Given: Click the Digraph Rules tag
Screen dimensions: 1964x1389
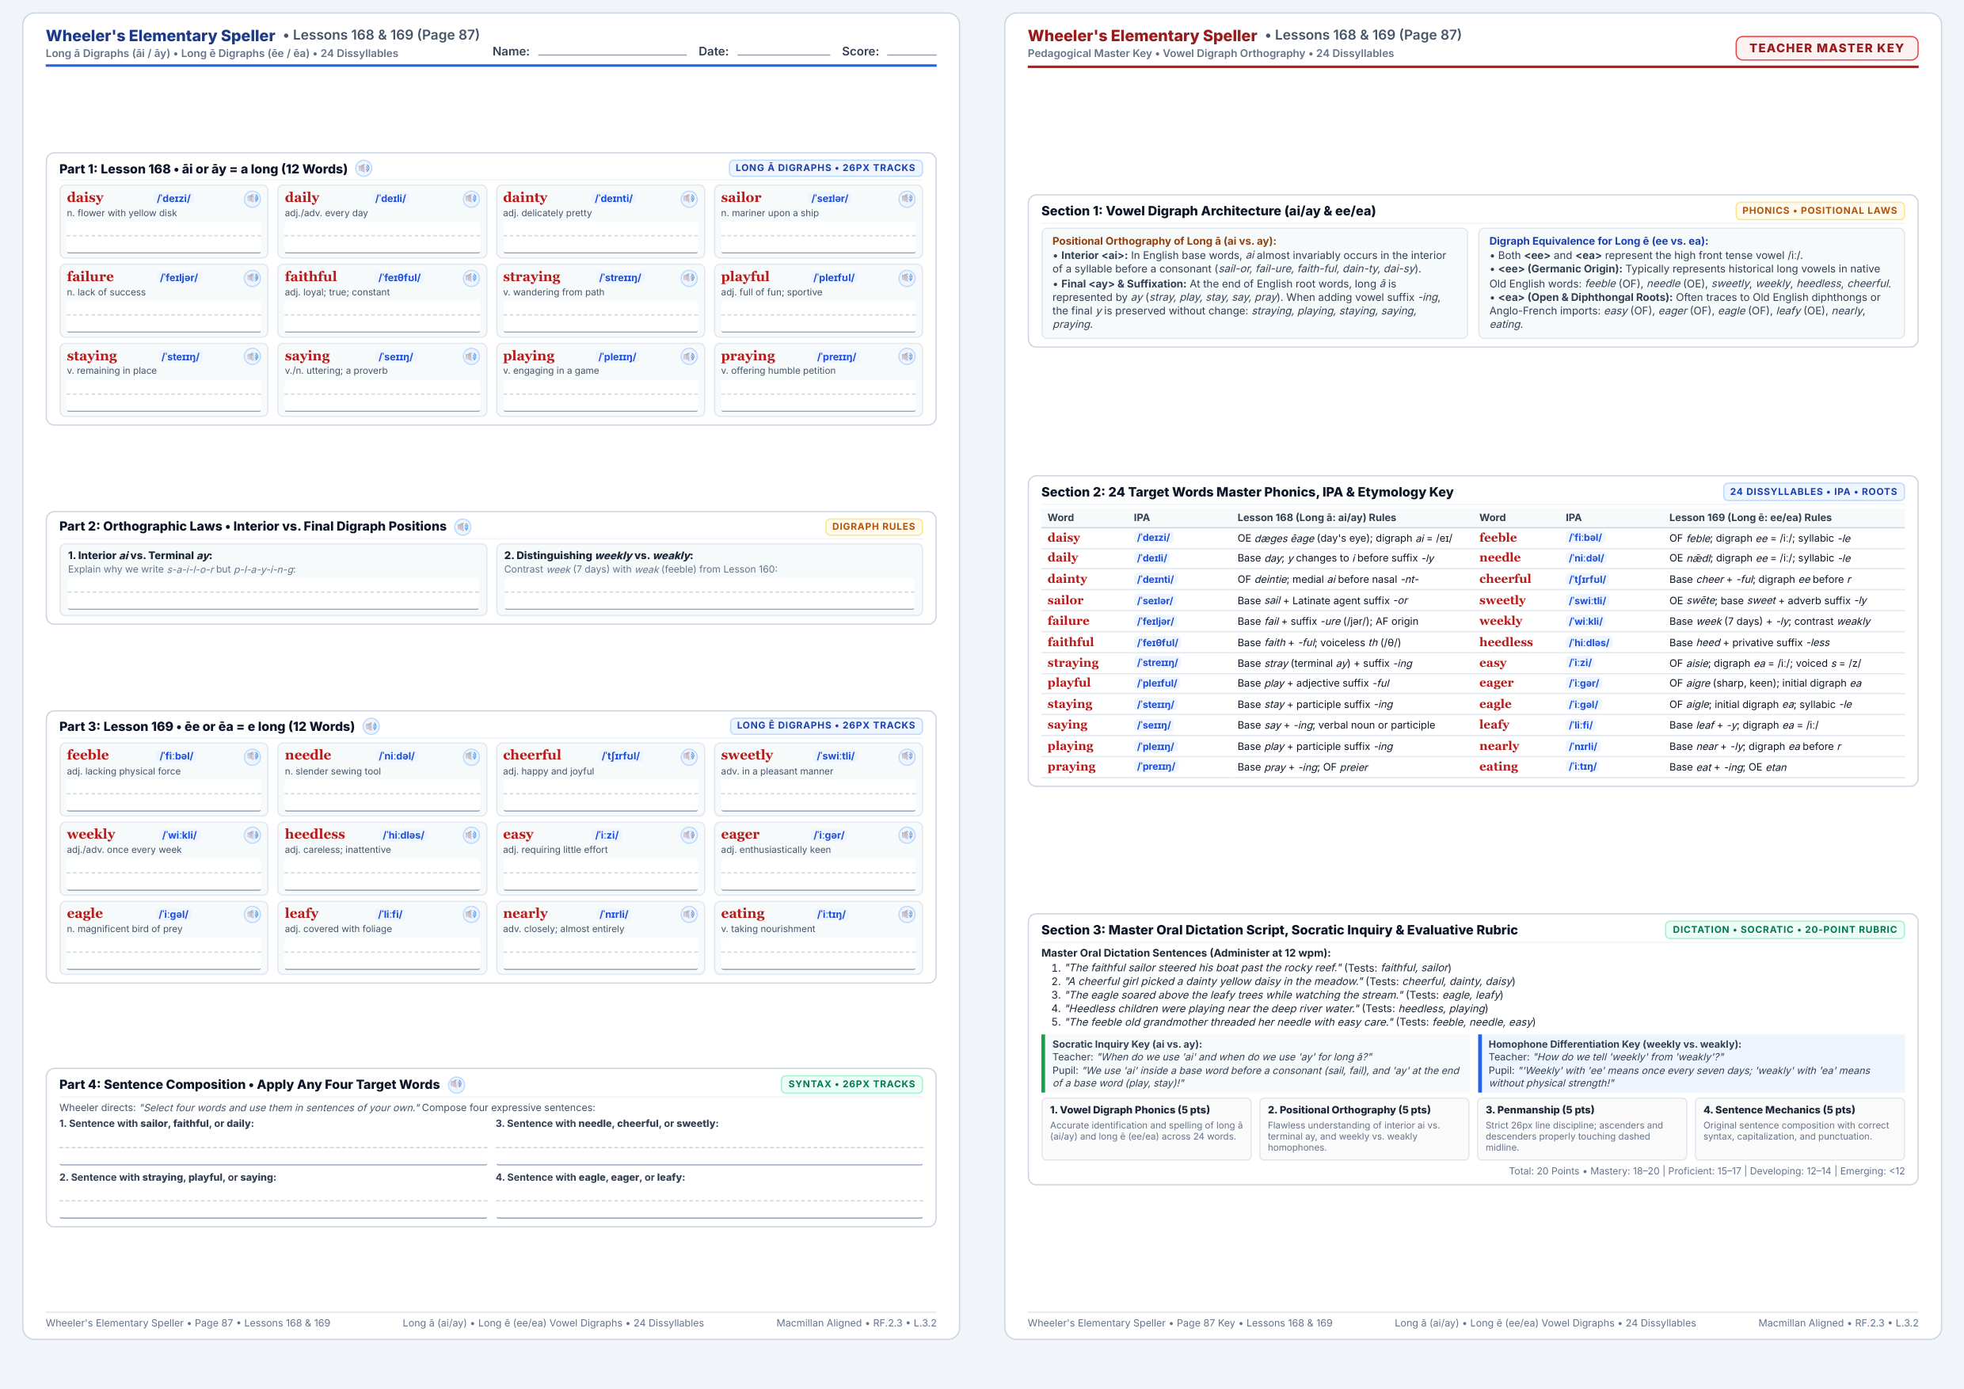Looking at the screenshot, I should click(x=874, y=527).
